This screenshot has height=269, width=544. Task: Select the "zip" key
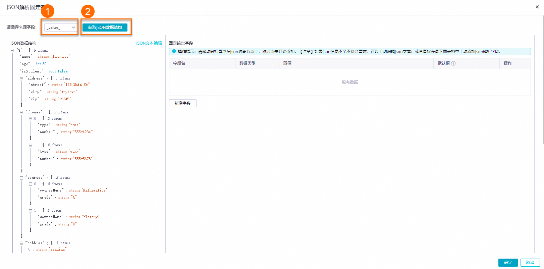[x=34, y=99]
